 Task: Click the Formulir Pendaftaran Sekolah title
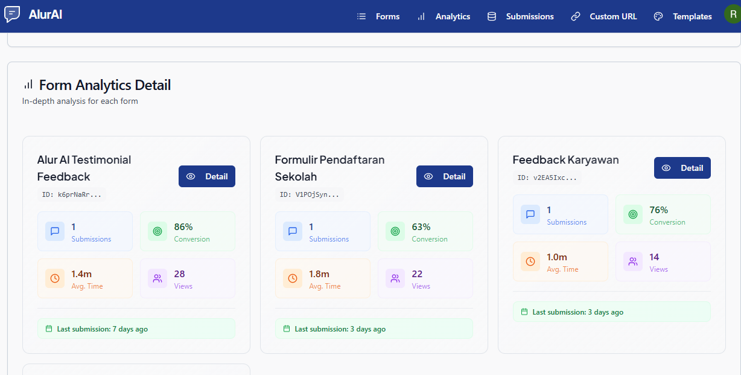click(x=329, y=168)
